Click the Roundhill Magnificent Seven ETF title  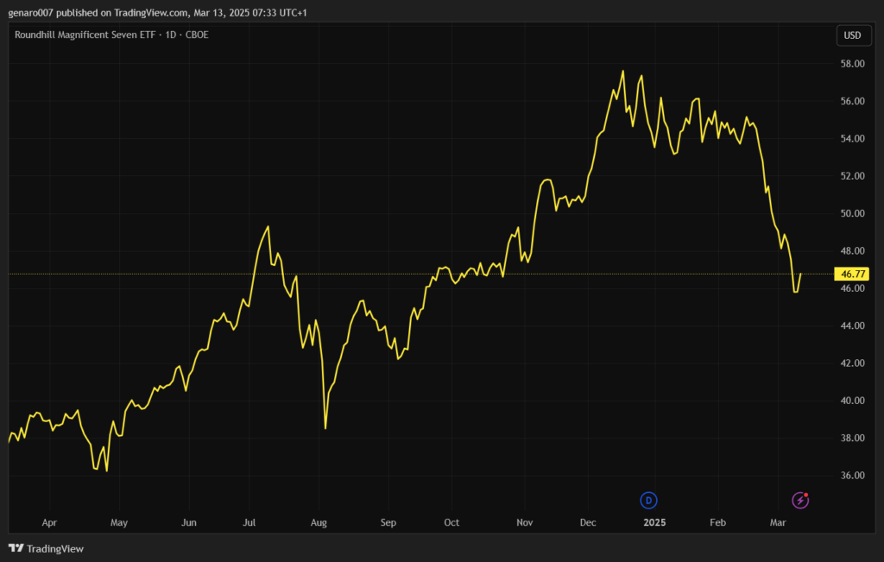112,35
